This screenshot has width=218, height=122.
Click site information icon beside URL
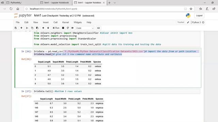pyautogui.click(x=27, y=9)
